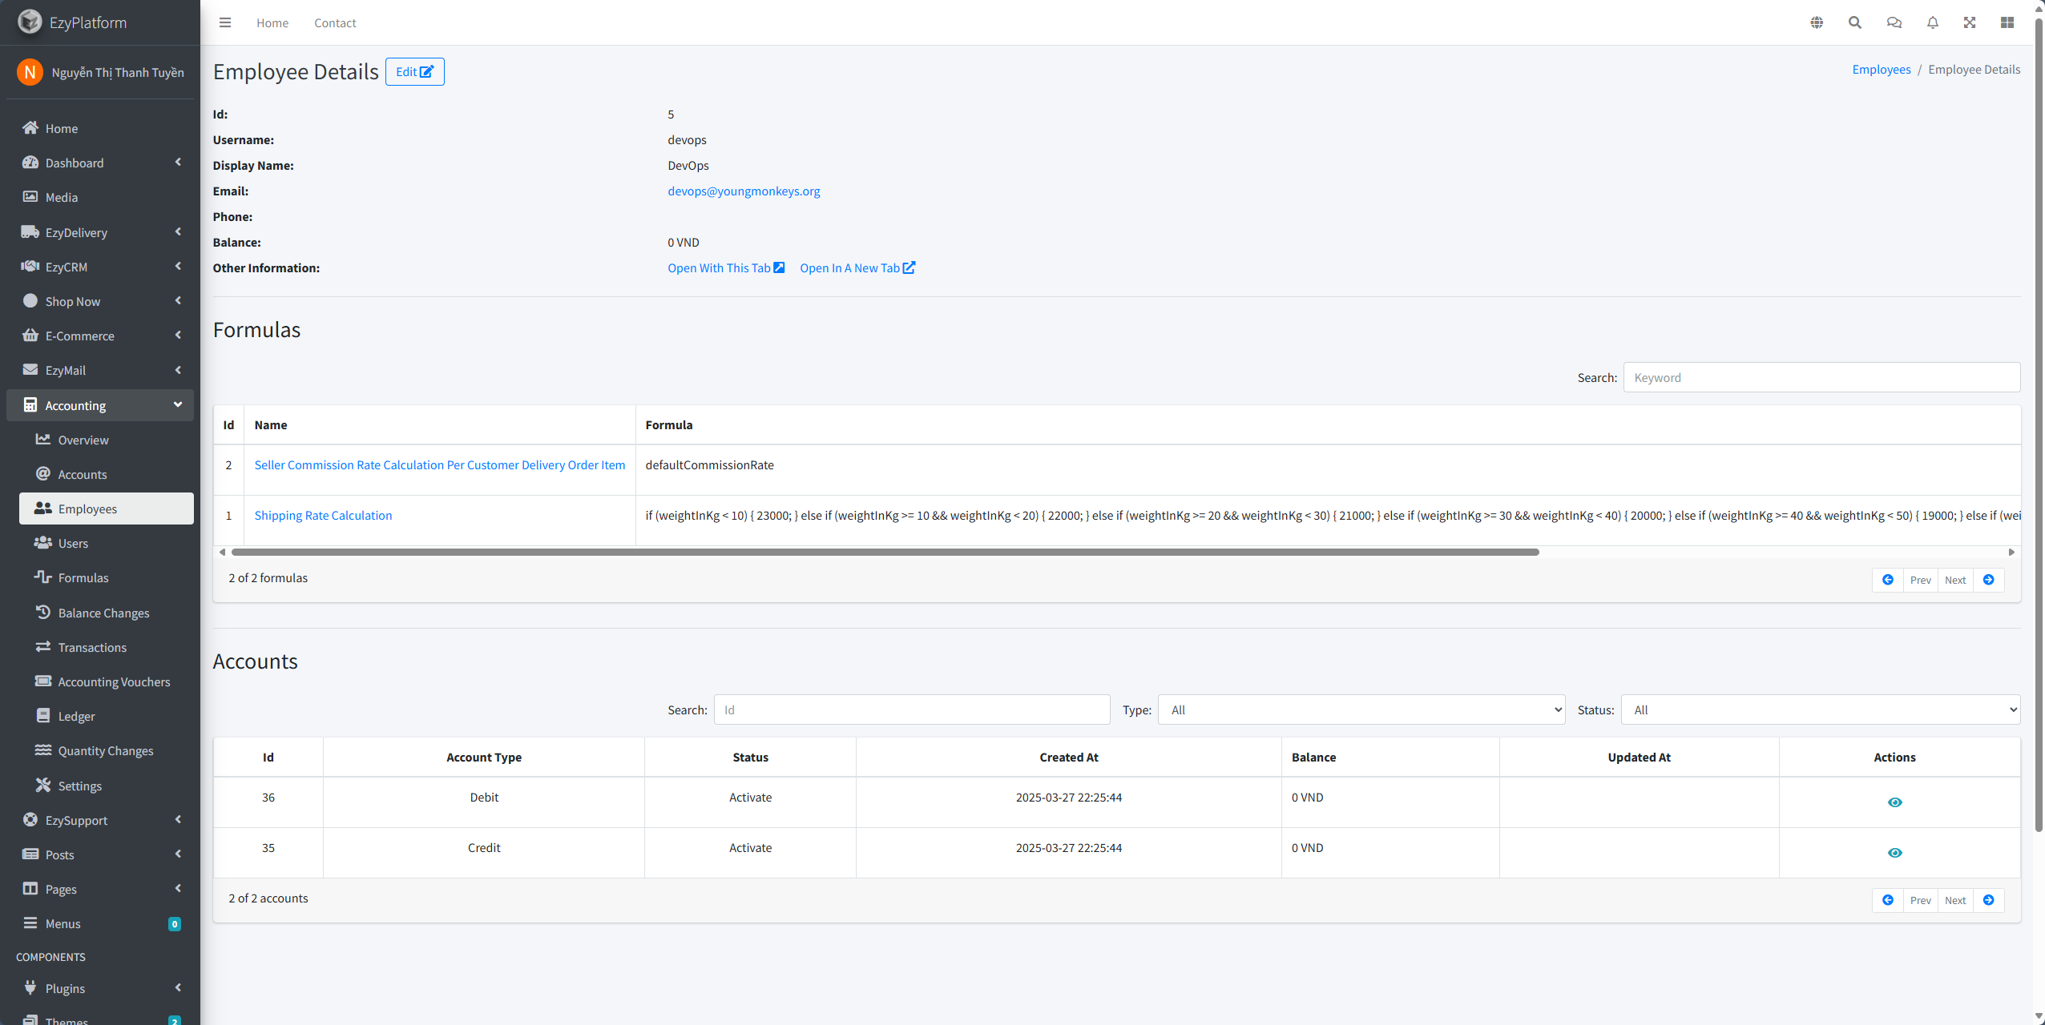The image size is (2045, 1025).
Task: Open the accounts Type dropdown
Action: [x=1361, y=709]
